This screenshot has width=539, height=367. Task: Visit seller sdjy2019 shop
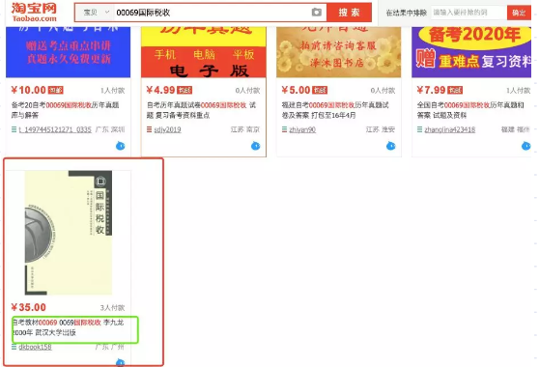pyautogui.click(x=167, y=129)
